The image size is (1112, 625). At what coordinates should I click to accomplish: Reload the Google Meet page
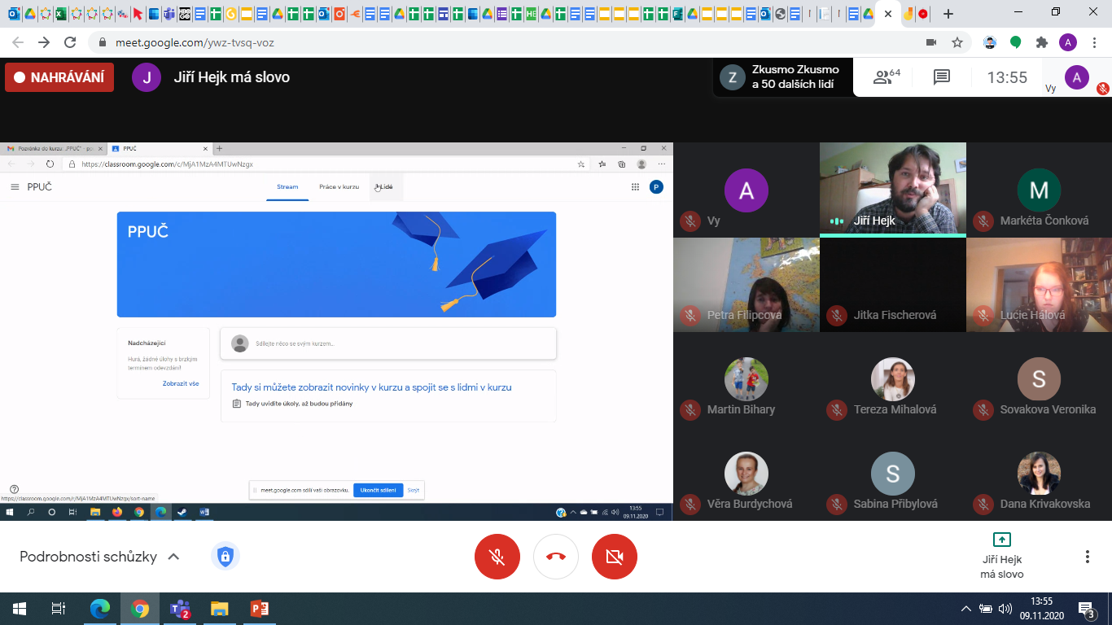[x=70, y=42]
